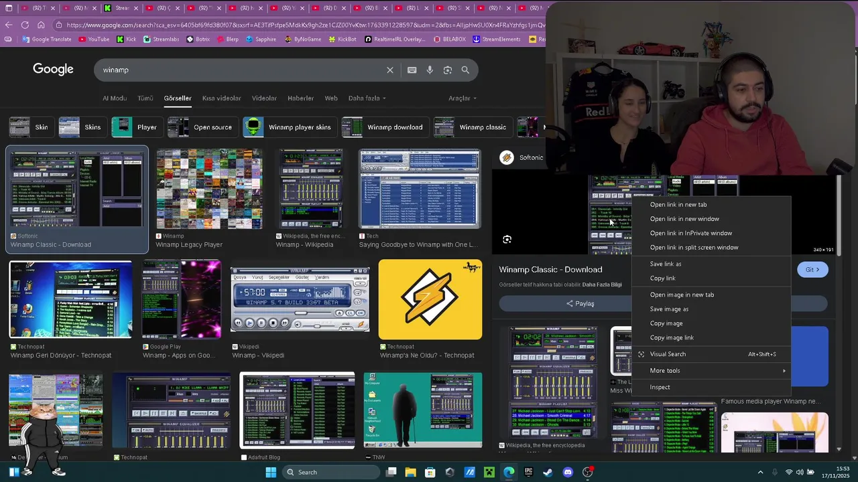
Task: Expand the Araçlar tools dropdown
Action: [463, 98]
